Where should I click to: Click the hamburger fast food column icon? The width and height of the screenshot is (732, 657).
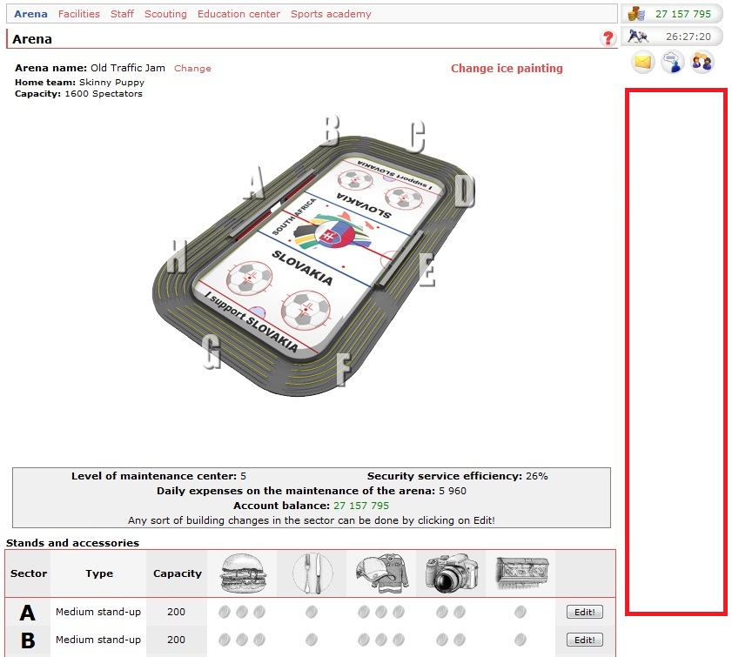point(243,573)
